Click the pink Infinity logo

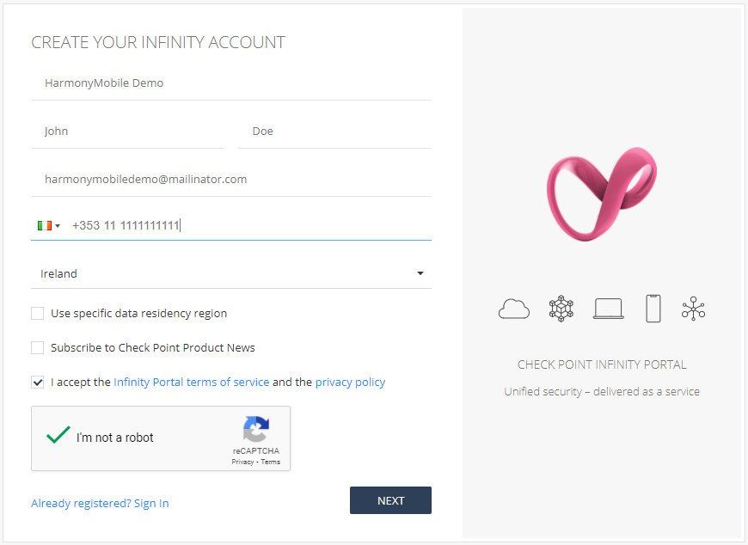point(602,193)
